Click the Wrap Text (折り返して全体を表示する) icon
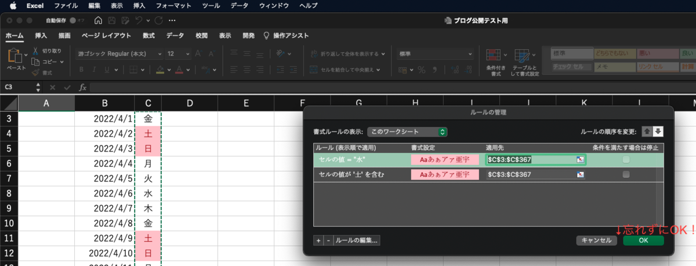The height and width of the screenshot is (266, 696). [x=315, y=53]
